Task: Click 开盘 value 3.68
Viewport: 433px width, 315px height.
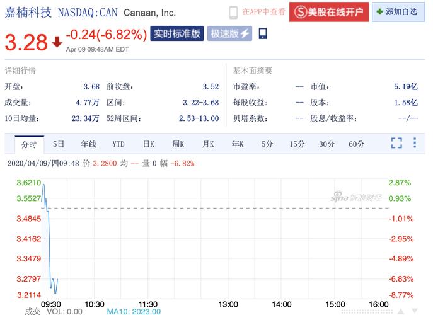Action: pos(91,87)
